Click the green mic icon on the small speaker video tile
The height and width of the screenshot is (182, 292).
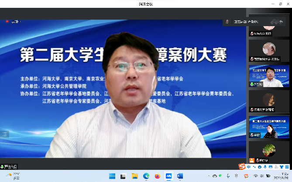pos(252,84)
